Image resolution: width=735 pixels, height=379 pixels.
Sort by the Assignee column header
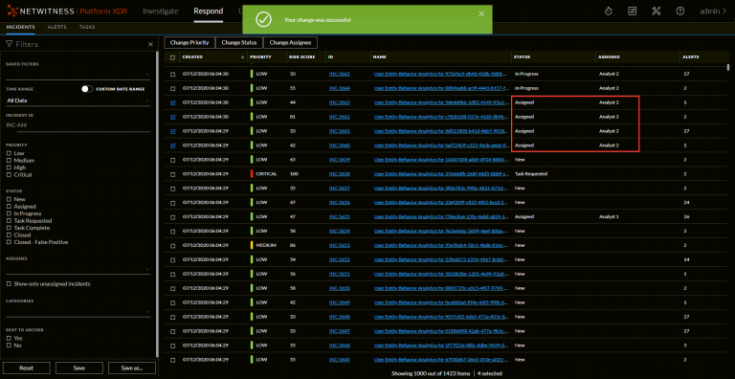point(609,57)
